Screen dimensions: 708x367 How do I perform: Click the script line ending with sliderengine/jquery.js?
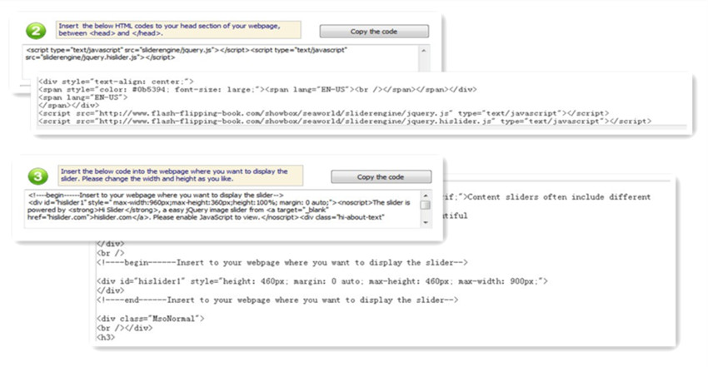(x=324, y=113)
